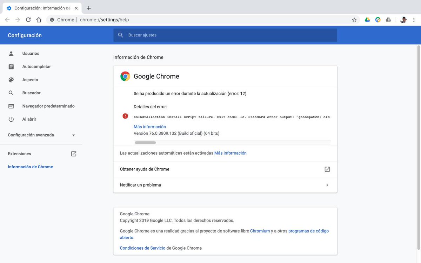This screenshot has height=263, width=421.
Task: Bookmark this page with the star icon
Action: pyautogui.click(x=354, y=20)
